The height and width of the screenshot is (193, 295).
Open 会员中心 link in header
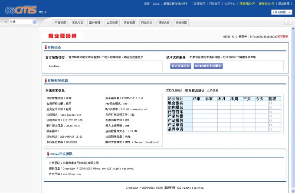coord(230,3)
